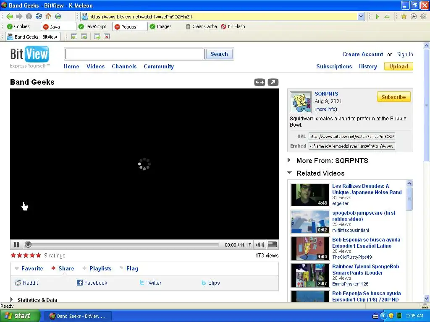Open the Community nav item
Screen dimensions: 430x322
click(159, 66)
